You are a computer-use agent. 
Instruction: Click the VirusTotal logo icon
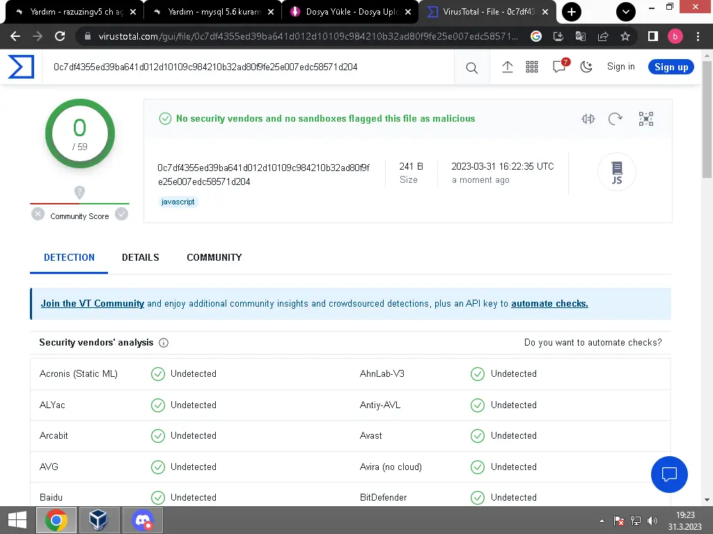(x=21, y=67)
